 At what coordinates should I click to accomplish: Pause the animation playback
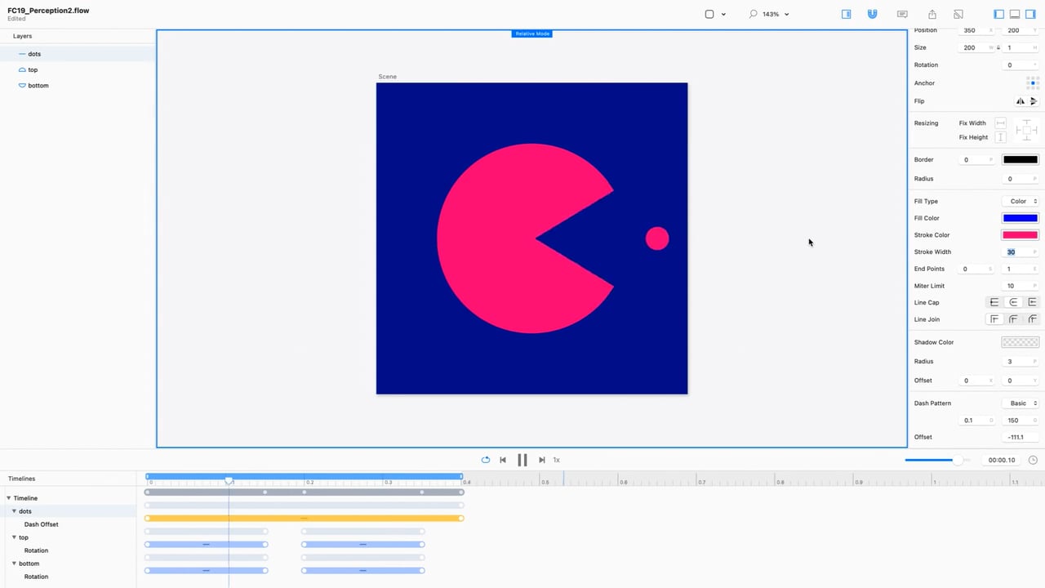522,460
